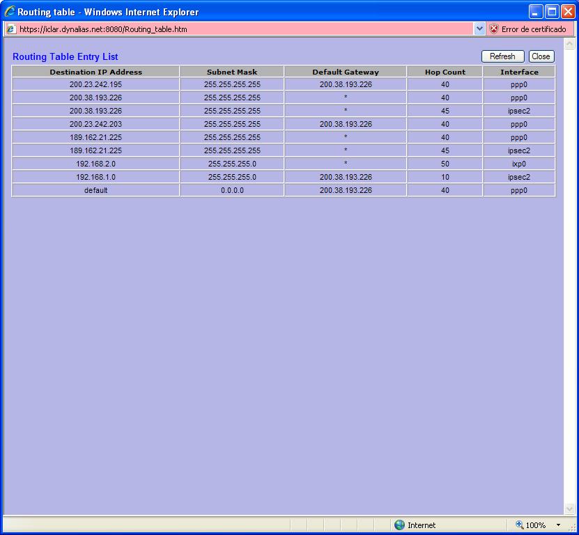Open the zoom level dropdown arrow

(558, 525)
